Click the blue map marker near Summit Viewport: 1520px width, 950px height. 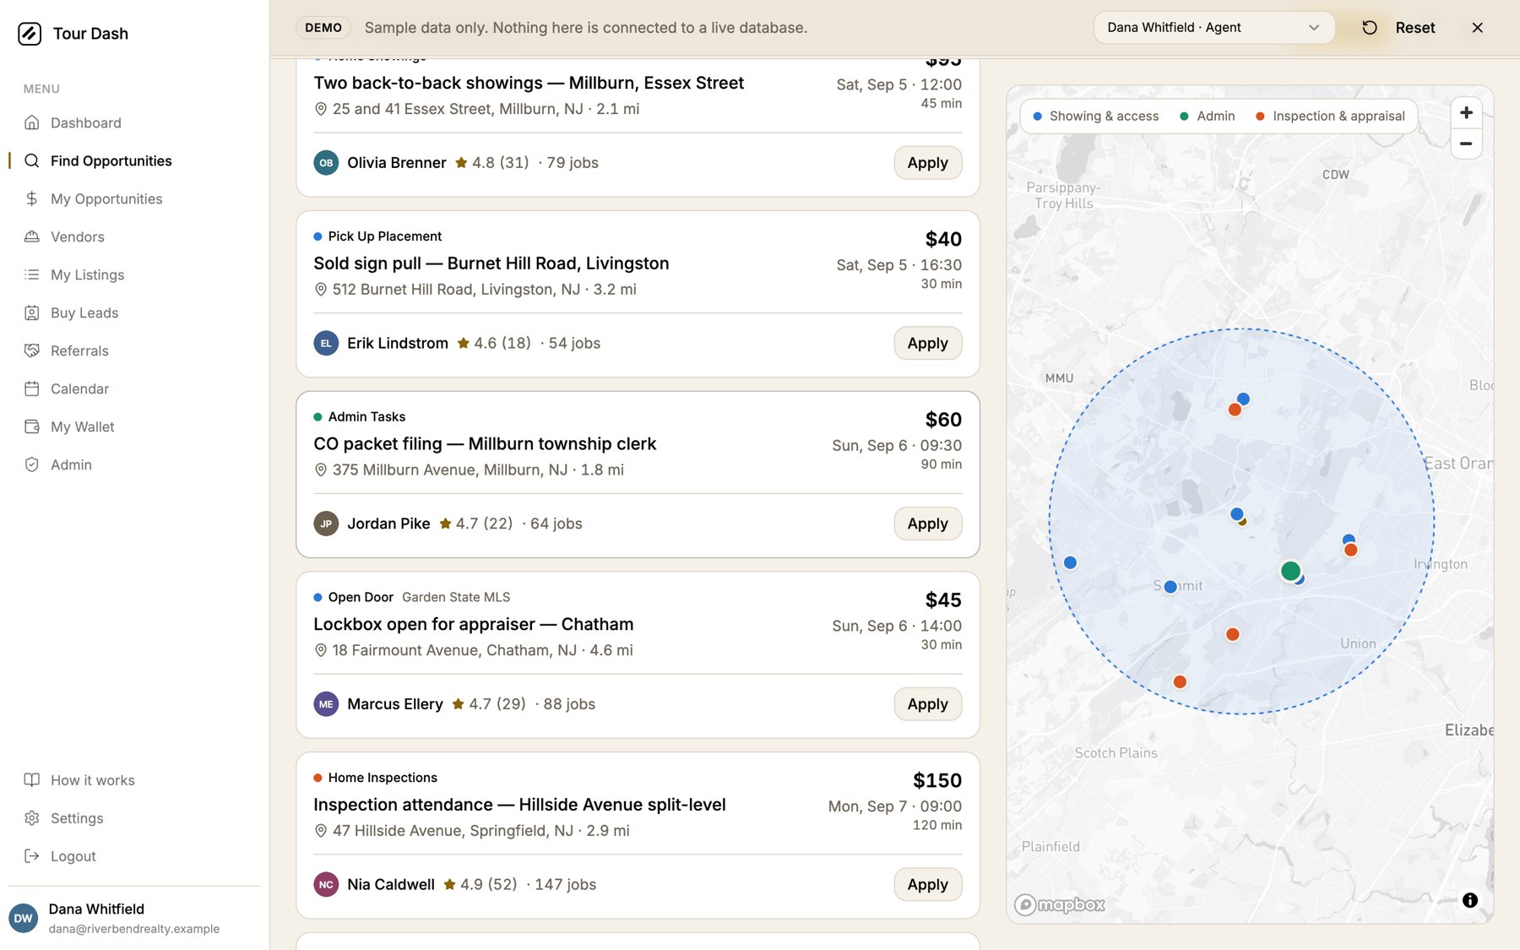click(1170, 586)
